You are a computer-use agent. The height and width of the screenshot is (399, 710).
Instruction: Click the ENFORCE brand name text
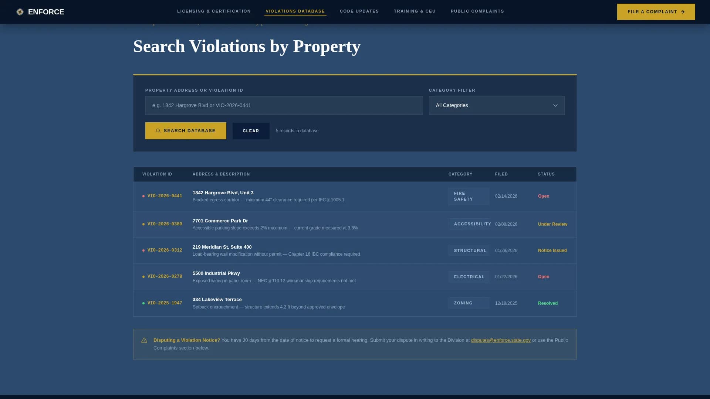[x=46, y=12]
